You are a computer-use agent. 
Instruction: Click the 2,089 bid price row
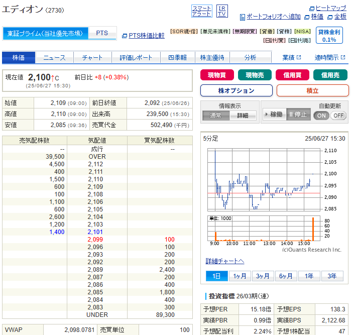(x=97, y=270)
